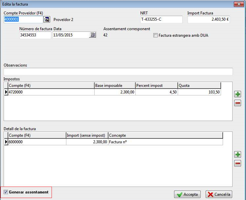246x200 pixels.
Task: Uncheck the Generar assentament checkbox
Action: point(6,192)
